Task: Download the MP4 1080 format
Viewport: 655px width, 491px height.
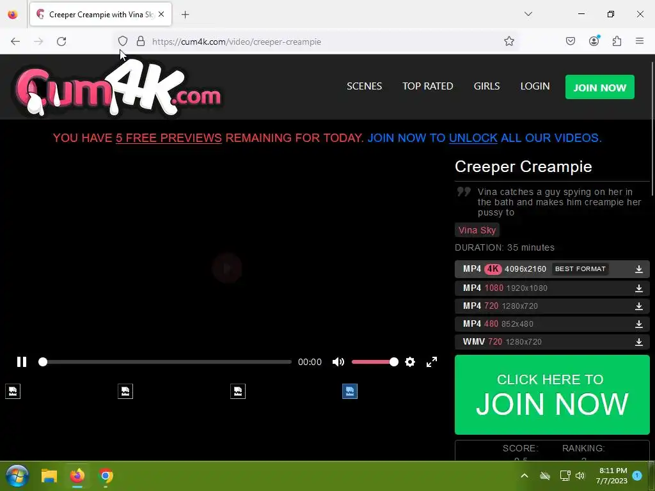Action: (552, 288)
